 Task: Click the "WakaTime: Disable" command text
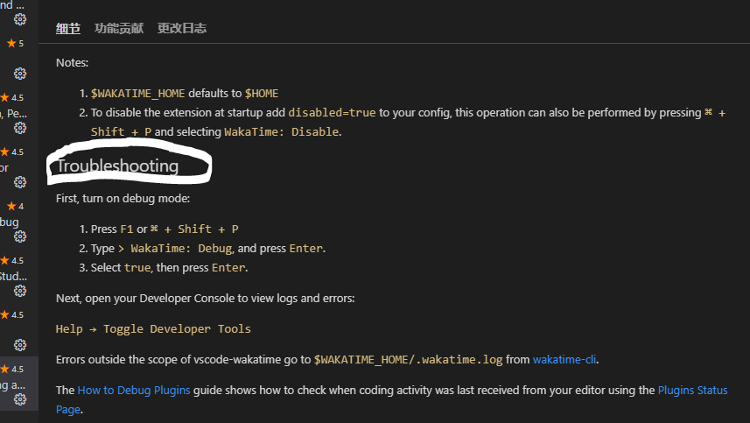click(x=281, y=131)
